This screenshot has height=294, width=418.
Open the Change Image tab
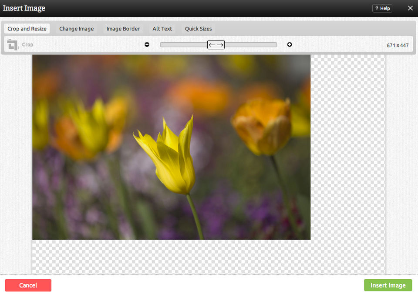tap(77, 29)
